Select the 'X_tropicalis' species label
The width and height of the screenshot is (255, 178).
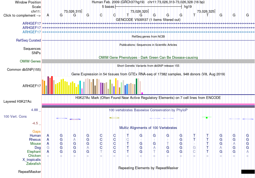tap(32, 160)
